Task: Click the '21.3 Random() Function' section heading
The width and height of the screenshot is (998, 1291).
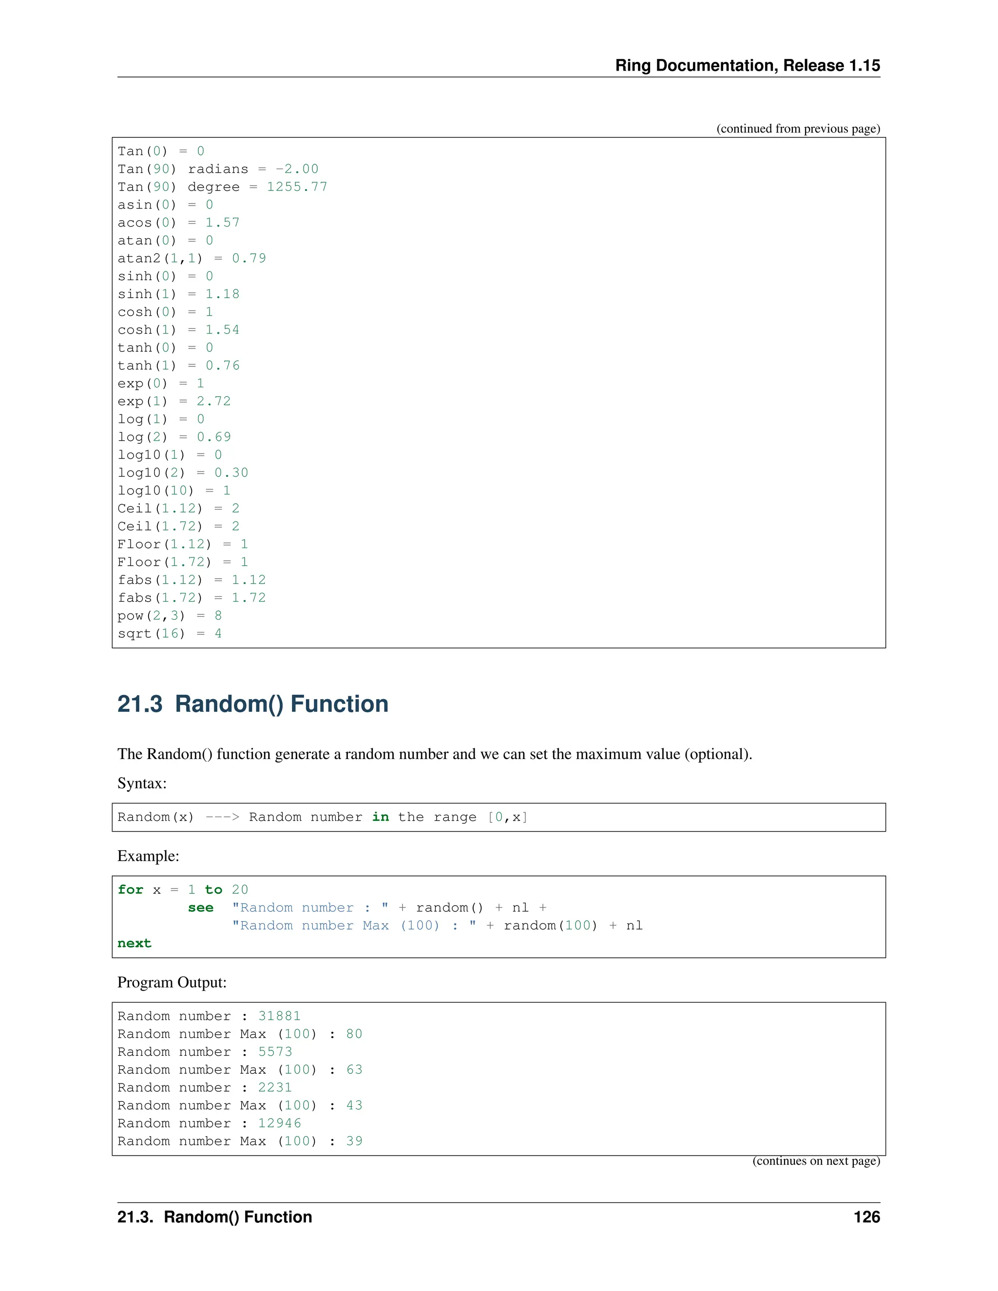Action: point(252,704)
